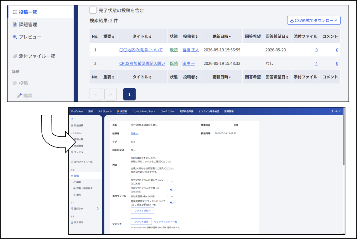Select the 掲示板 tab with flag
The image size is (357, 239).
pos(122,111)
